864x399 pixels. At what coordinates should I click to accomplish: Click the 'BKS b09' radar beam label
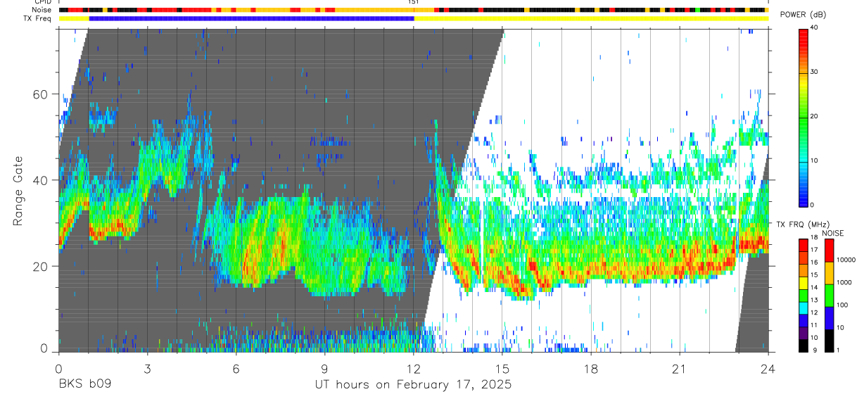84,385
